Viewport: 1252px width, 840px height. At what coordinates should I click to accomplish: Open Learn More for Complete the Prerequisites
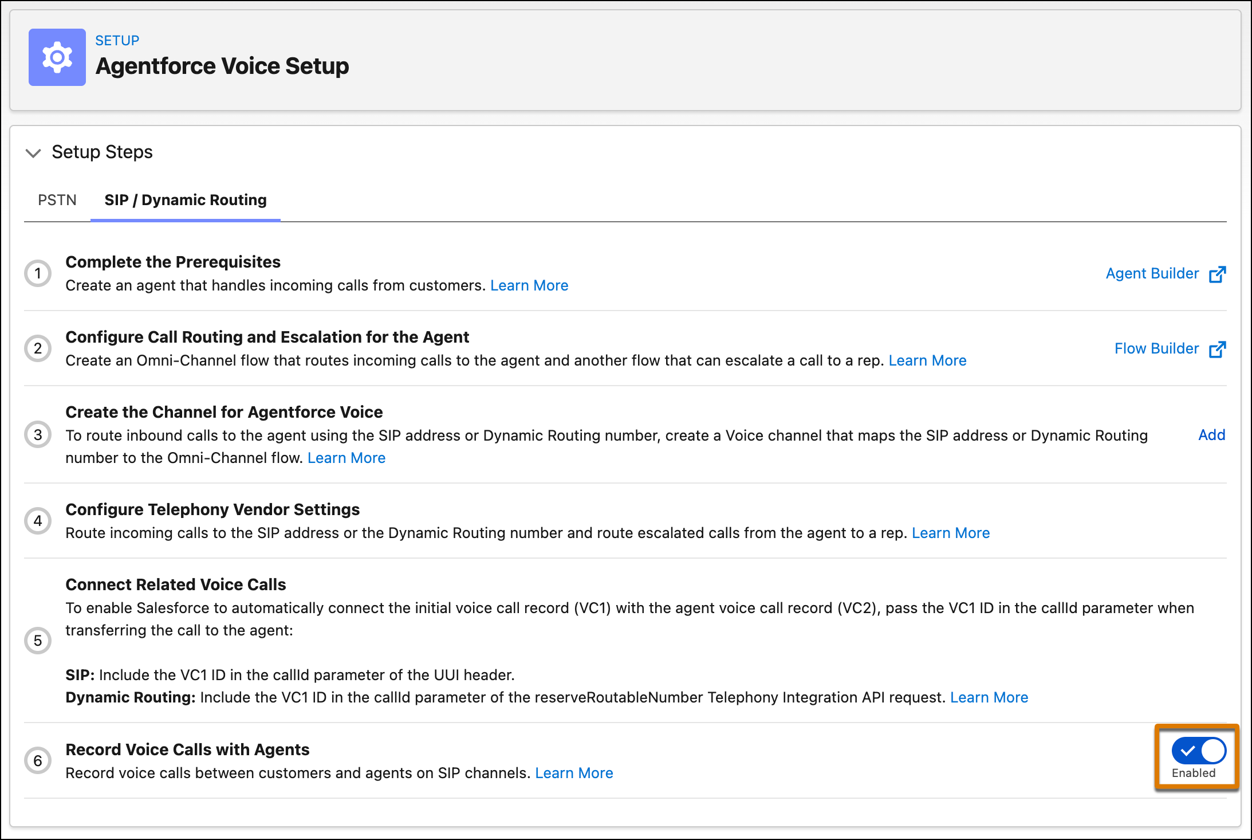click(529, 285)
